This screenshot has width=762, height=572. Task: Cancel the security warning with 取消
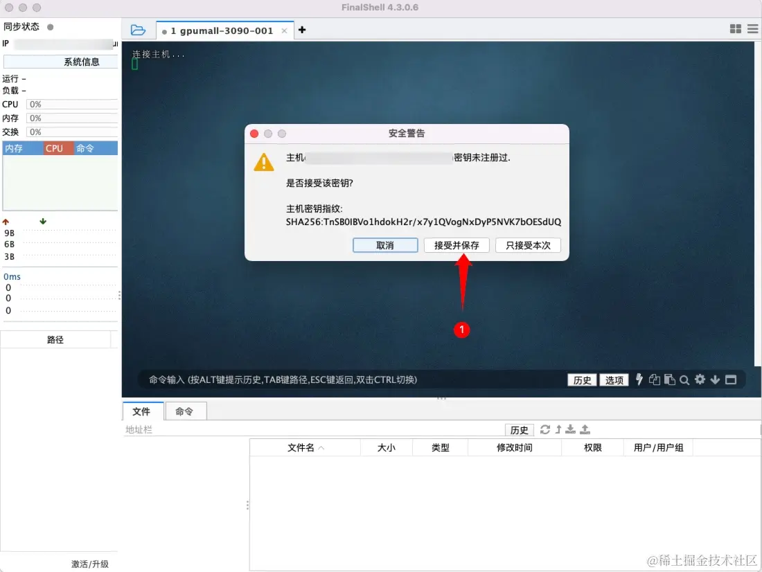385,245
